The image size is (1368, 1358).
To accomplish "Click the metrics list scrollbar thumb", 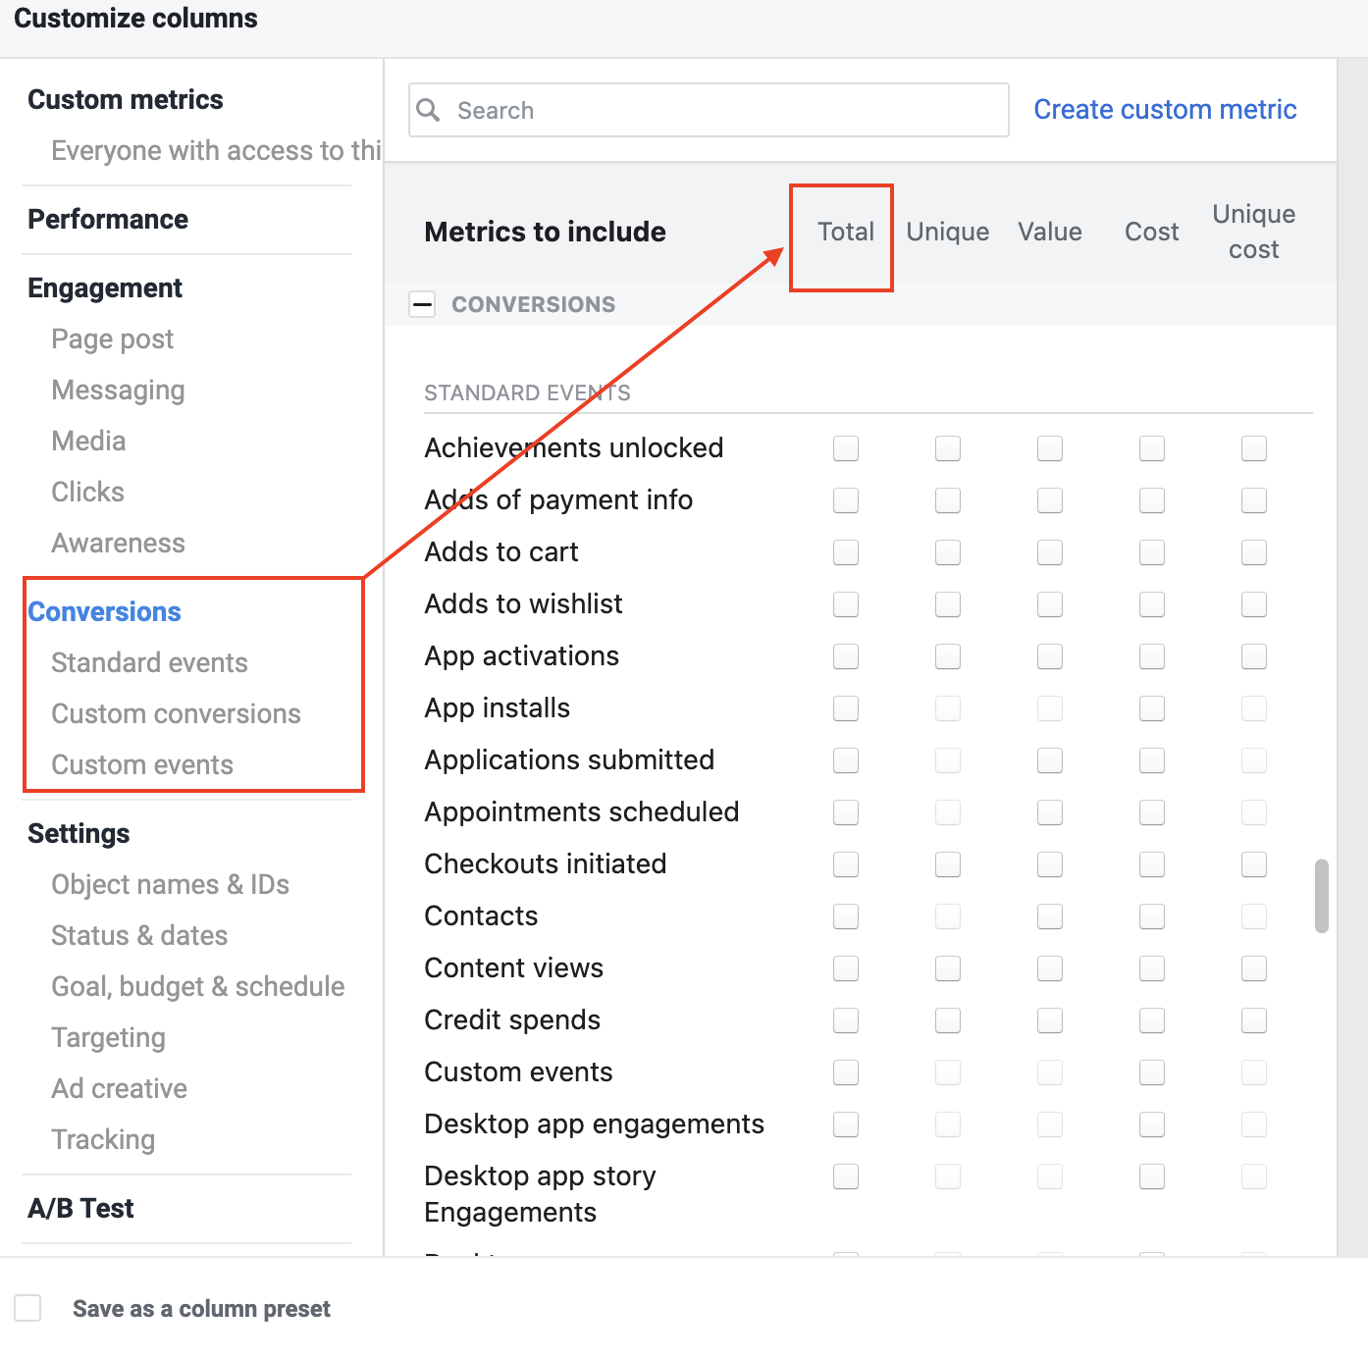I will 1322,896.
